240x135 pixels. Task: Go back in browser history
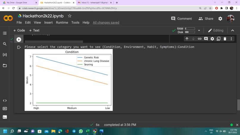pyautogui.click(x=3, y=8)
